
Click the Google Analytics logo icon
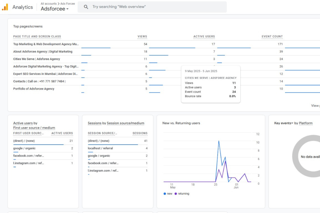tap(5, 7)
